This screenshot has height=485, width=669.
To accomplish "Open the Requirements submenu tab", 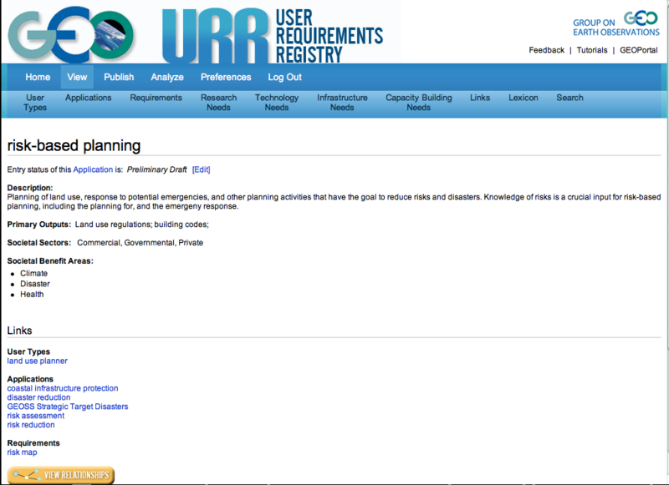I will click(156, 98).
